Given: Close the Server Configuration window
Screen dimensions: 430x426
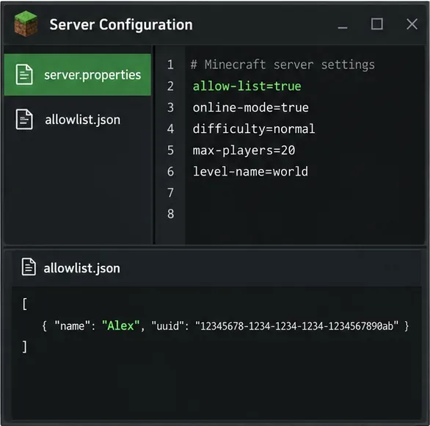Looking at the screenshot, I should point(412,24).
